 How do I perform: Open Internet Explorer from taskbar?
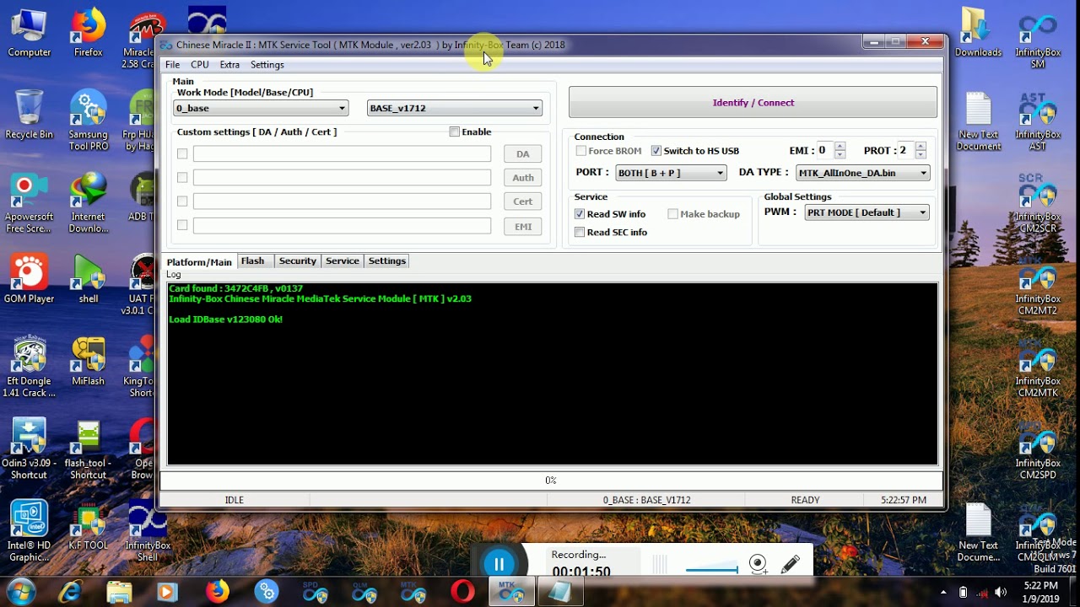(x=70, y=593)
